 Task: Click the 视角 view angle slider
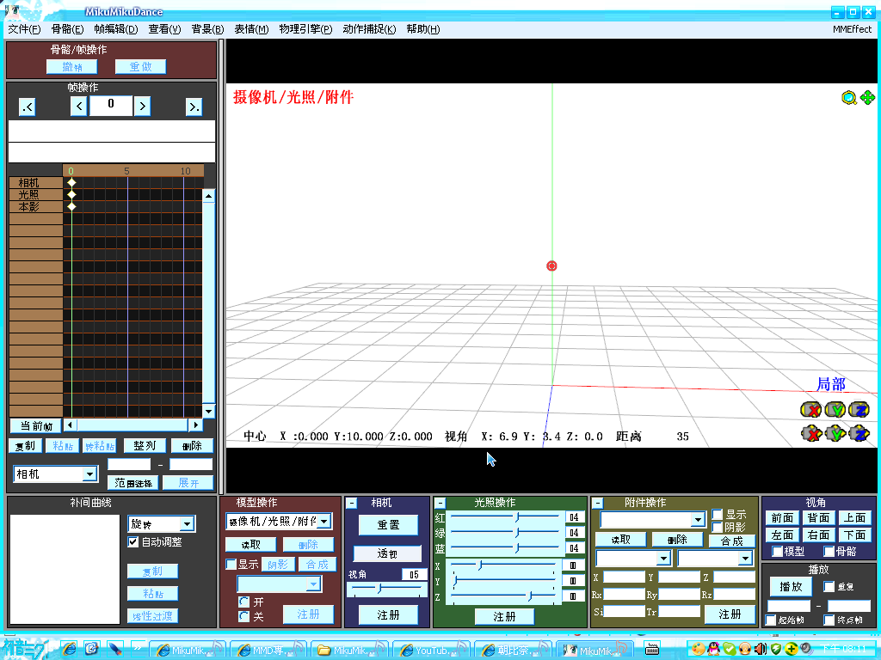[x=386, y=589]
